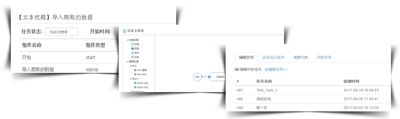Collapse the 通用处理 tree group
The image size is (400, 119).
click(x=128, y=61)
